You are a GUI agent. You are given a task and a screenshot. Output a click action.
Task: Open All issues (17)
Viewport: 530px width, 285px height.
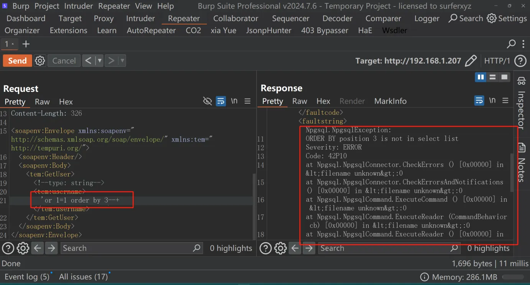click(84, 277)
